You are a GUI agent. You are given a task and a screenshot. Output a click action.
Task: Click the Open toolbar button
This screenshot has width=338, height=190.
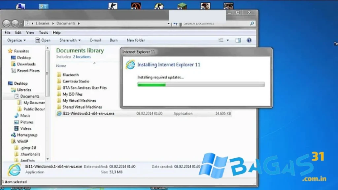coord(43,40)
